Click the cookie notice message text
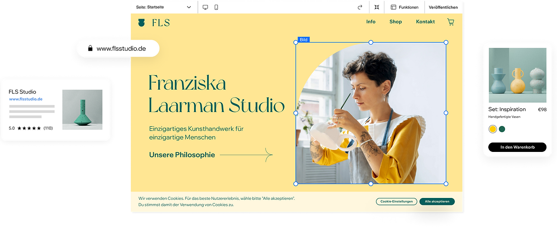 coord(217,202)
